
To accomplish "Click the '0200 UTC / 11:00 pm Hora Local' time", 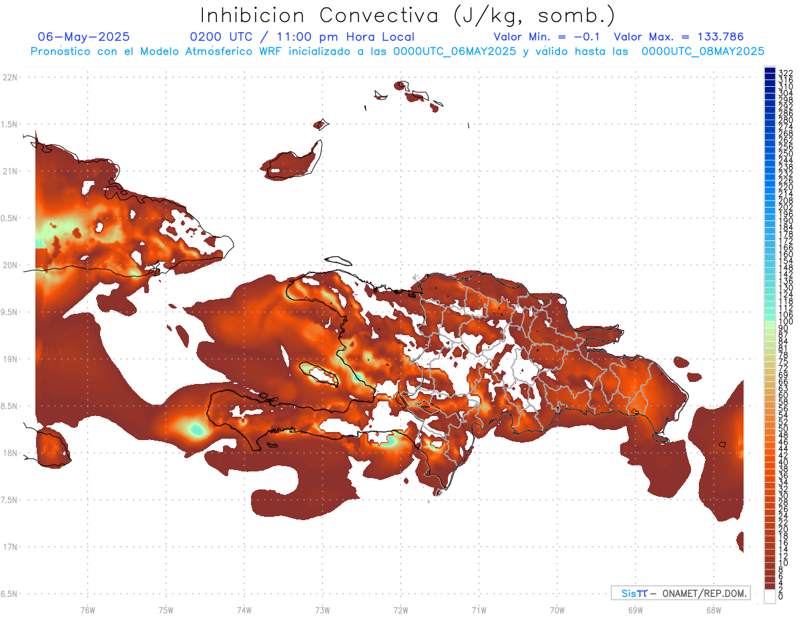I will (x=302, y=37).
